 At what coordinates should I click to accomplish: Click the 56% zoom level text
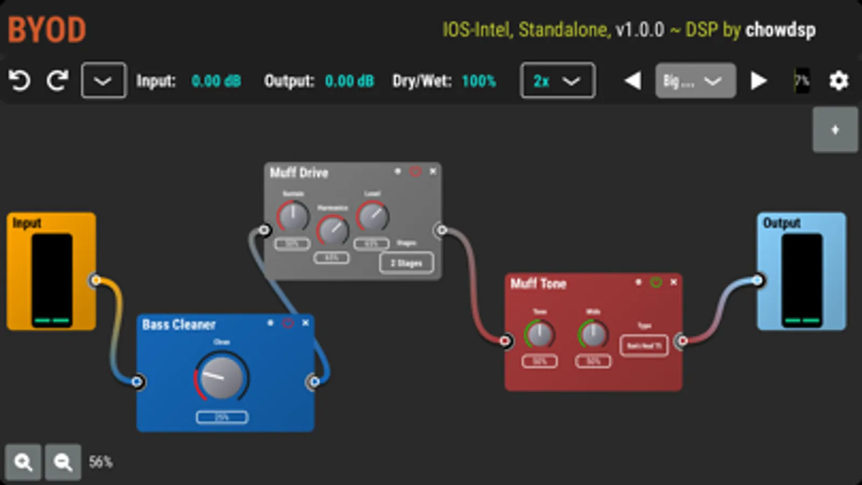pyautogui.click(x=101, y=462)
